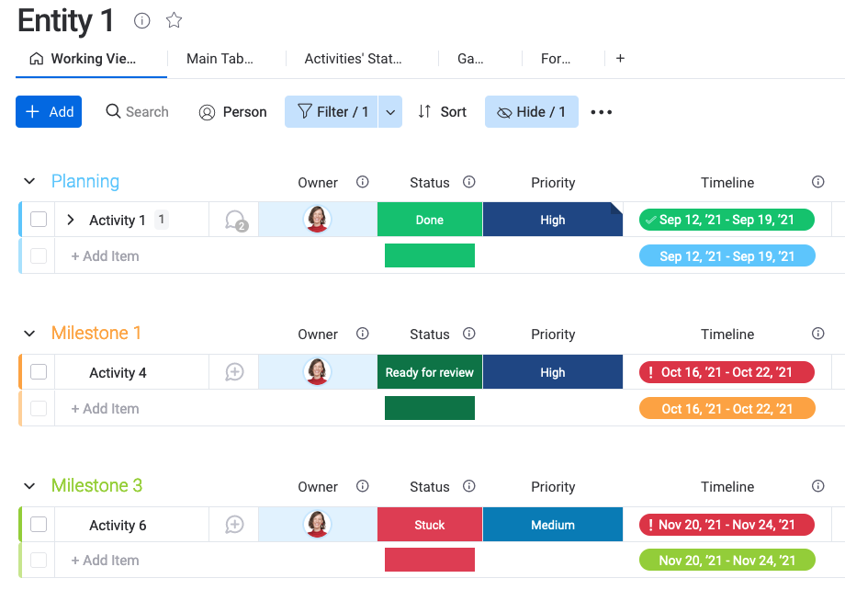The width and height of the screenshot is (845, 601).
Task: Add Item in Milestone 1 group
Action: tap(105, 409)
